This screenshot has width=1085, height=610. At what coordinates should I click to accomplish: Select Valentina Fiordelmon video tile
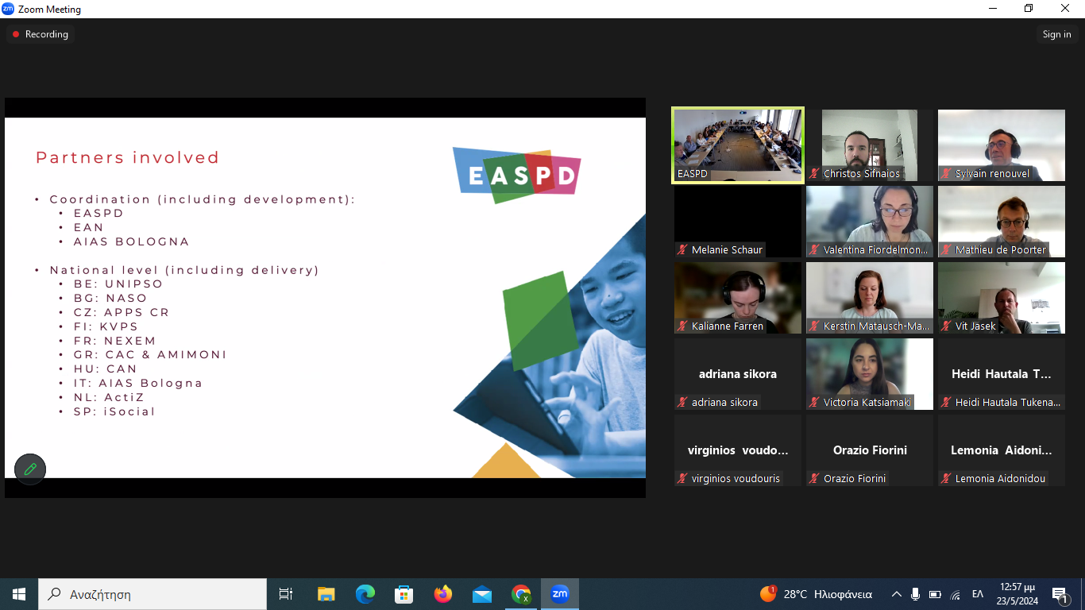coord(870,222)
